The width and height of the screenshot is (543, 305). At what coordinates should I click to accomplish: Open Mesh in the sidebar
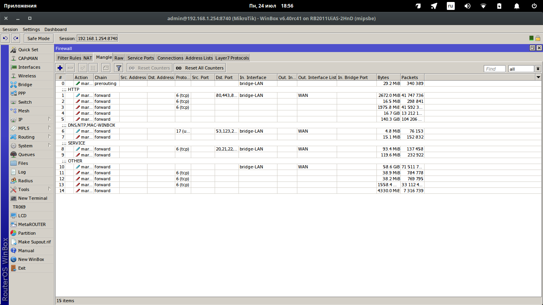[x=31, y=111]
